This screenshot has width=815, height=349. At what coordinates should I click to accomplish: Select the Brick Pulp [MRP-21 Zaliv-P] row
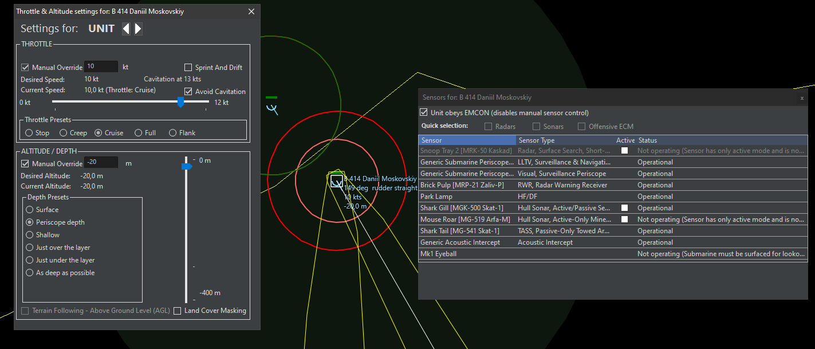[x=613, y=185]
